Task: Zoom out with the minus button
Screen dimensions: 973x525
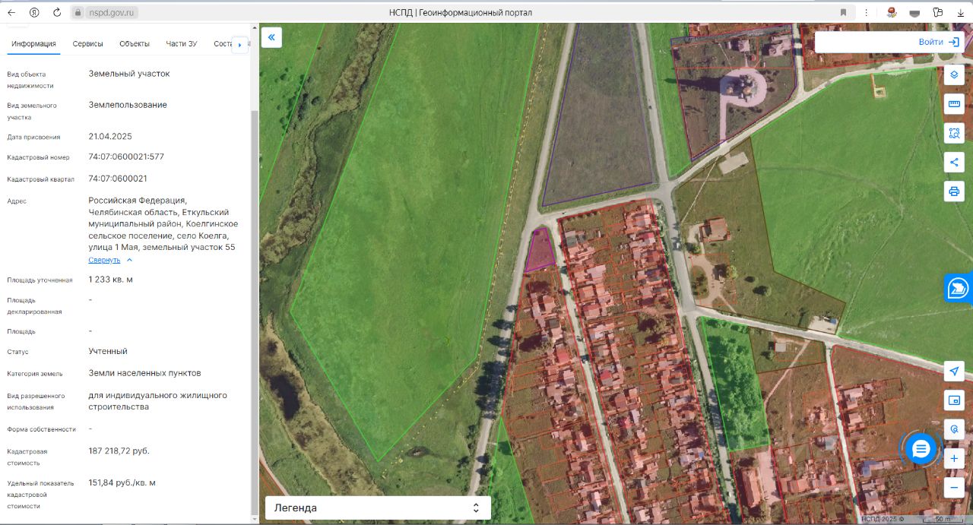Action: click(954, 487)
